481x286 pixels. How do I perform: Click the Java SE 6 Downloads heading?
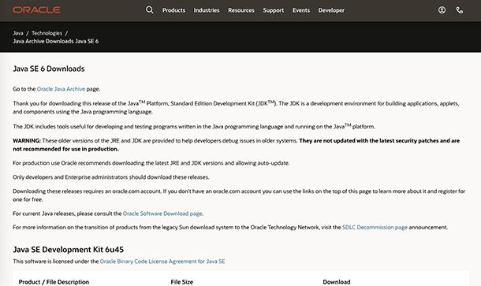coord(49,69)
